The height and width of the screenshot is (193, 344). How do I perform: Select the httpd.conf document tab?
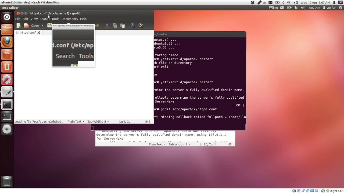[28, 32]
